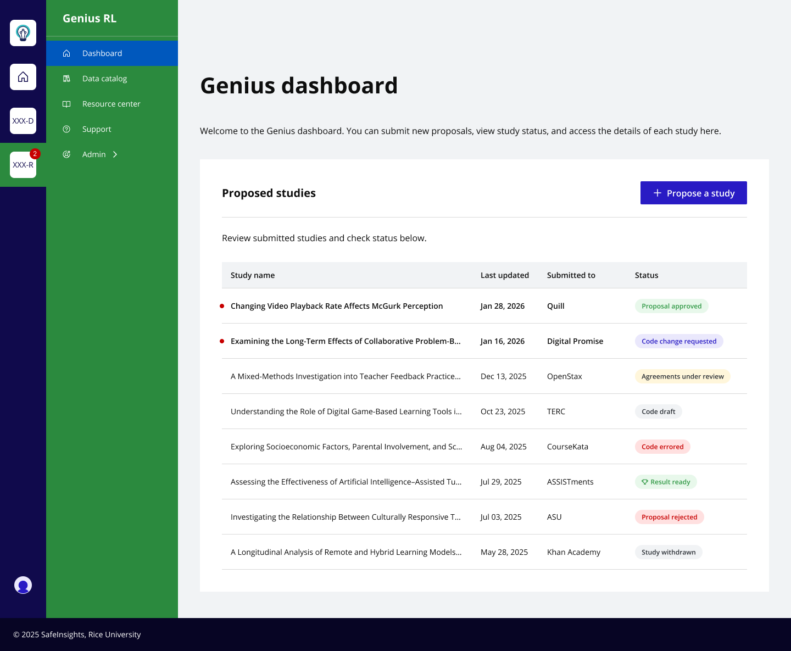This screenshot has width=791, height=651.
Task: Click the Support question-mark icon
Action: tap(66, 129)
